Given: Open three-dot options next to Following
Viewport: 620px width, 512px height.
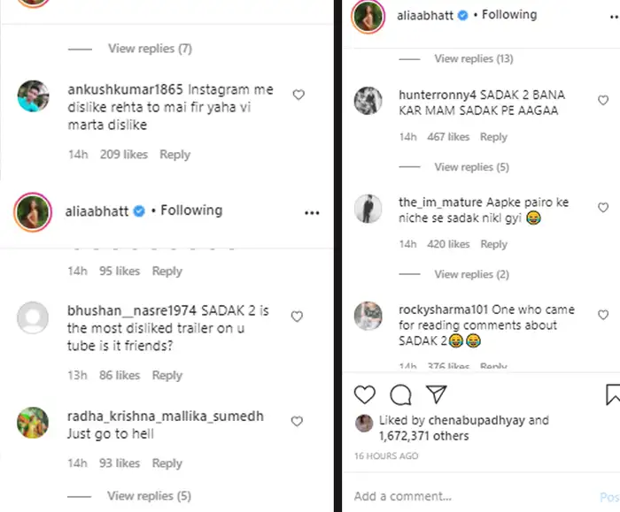Looking at the screenshot, I should [x=311, y=212].
